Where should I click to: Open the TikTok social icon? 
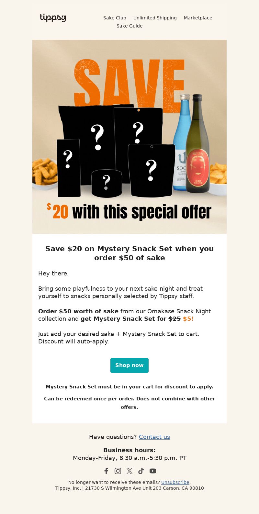pos(141,471)
